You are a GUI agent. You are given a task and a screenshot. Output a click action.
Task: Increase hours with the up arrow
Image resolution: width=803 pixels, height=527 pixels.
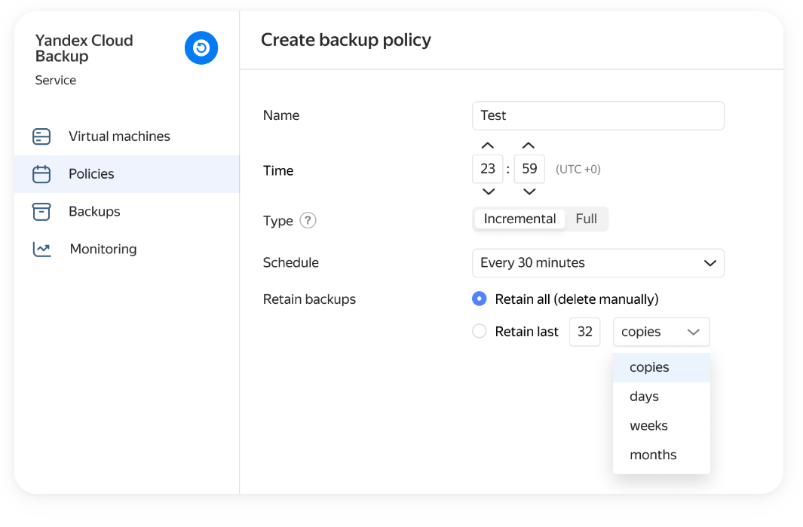[x=488, y=146]
